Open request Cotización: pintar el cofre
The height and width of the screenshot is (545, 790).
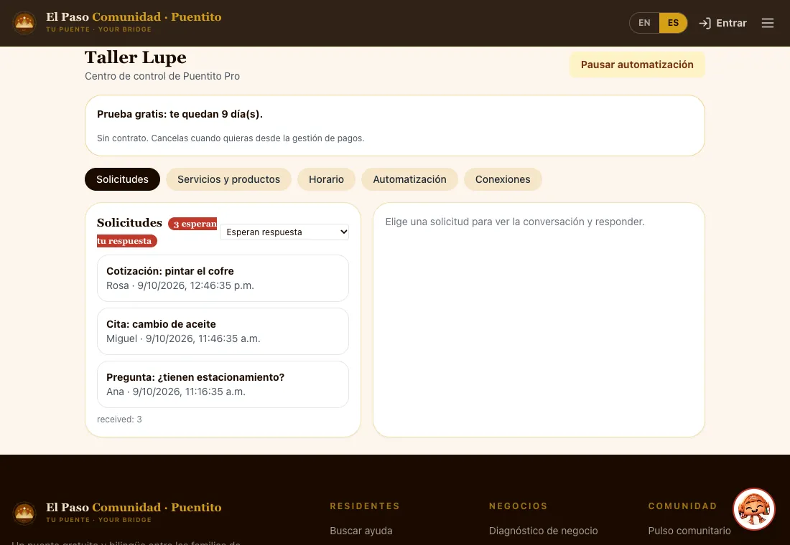click(x=223, y=278)
